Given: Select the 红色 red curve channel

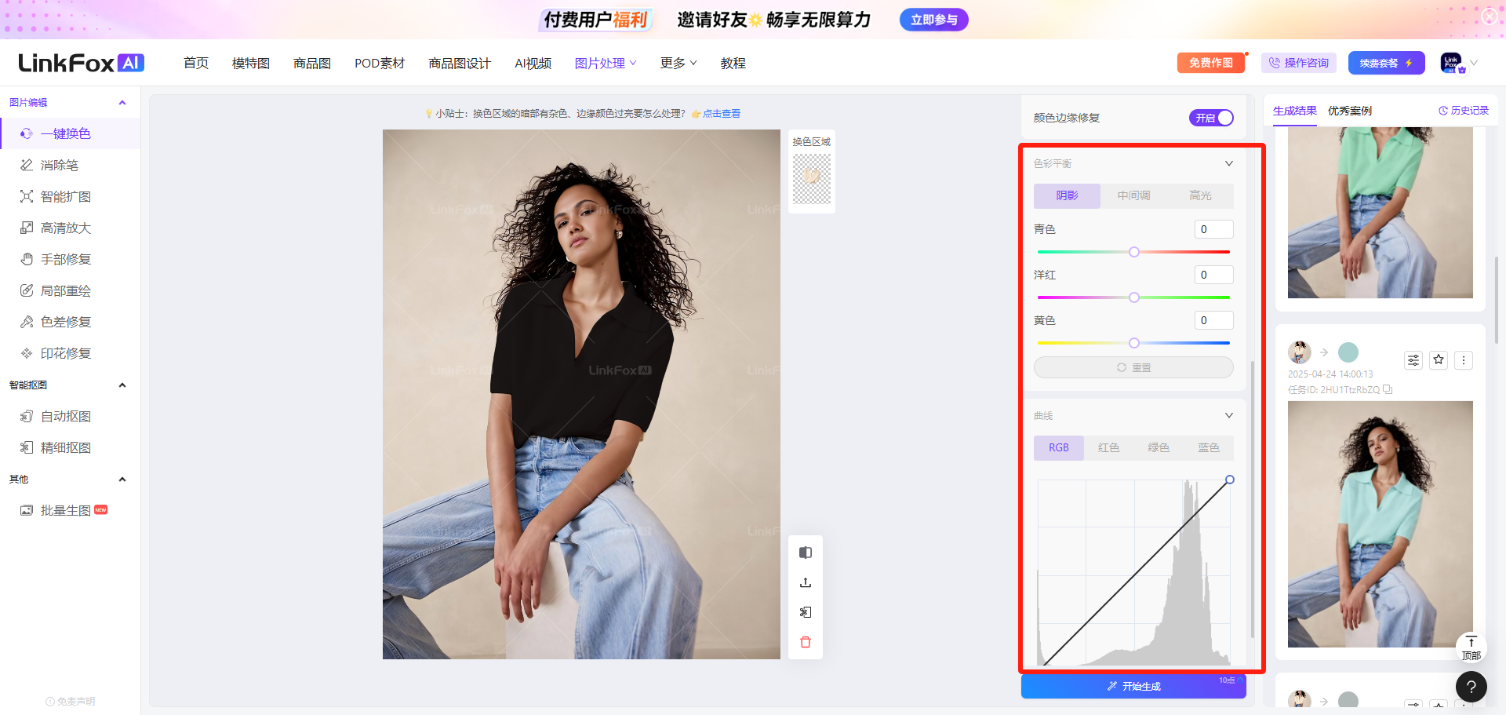Looking at the screenshot, I should pos(1108,447).
